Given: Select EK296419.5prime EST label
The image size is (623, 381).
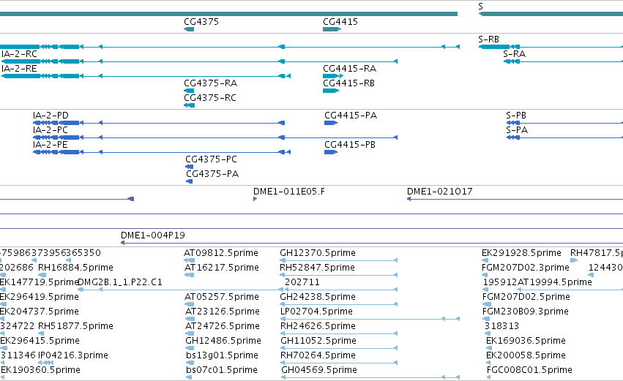Looking at the screenshot, I should pos(40,297).
